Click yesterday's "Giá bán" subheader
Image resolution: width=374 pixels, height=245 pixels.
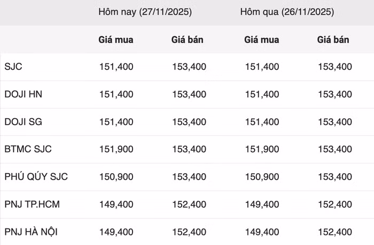coord(333,39)
